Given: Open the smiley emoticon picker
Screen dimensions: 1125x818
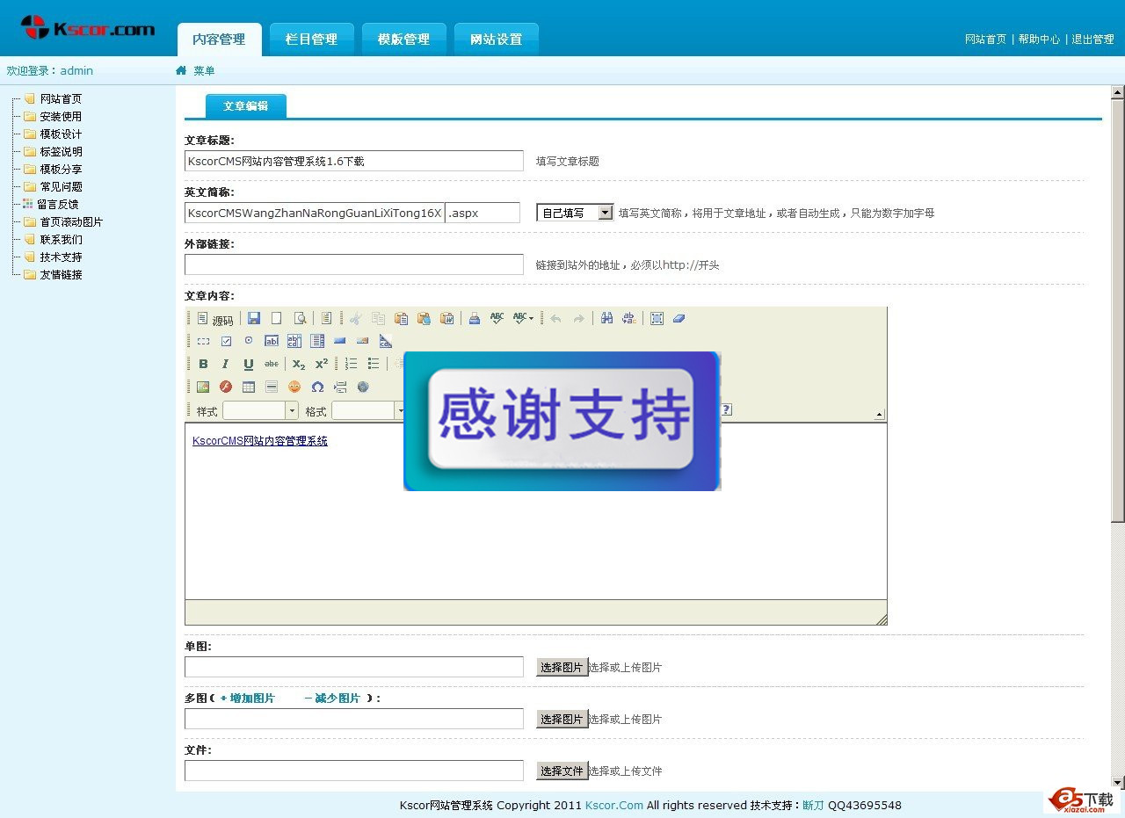Looking at the screenshot, I should (294, 387).
